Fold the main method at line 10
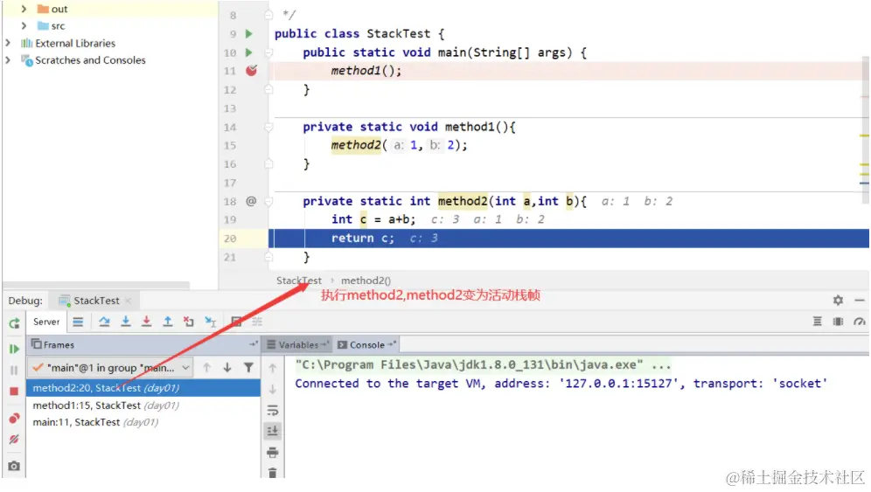The width and height of the screenshot is (871, 492). tap(268, 52)
